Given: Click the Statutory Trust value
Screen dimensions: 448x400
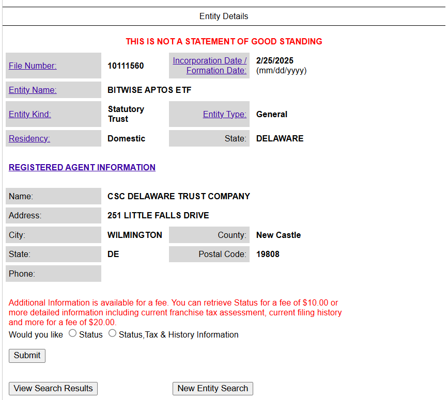Looking at the screenshot, I should coord(126,114).
